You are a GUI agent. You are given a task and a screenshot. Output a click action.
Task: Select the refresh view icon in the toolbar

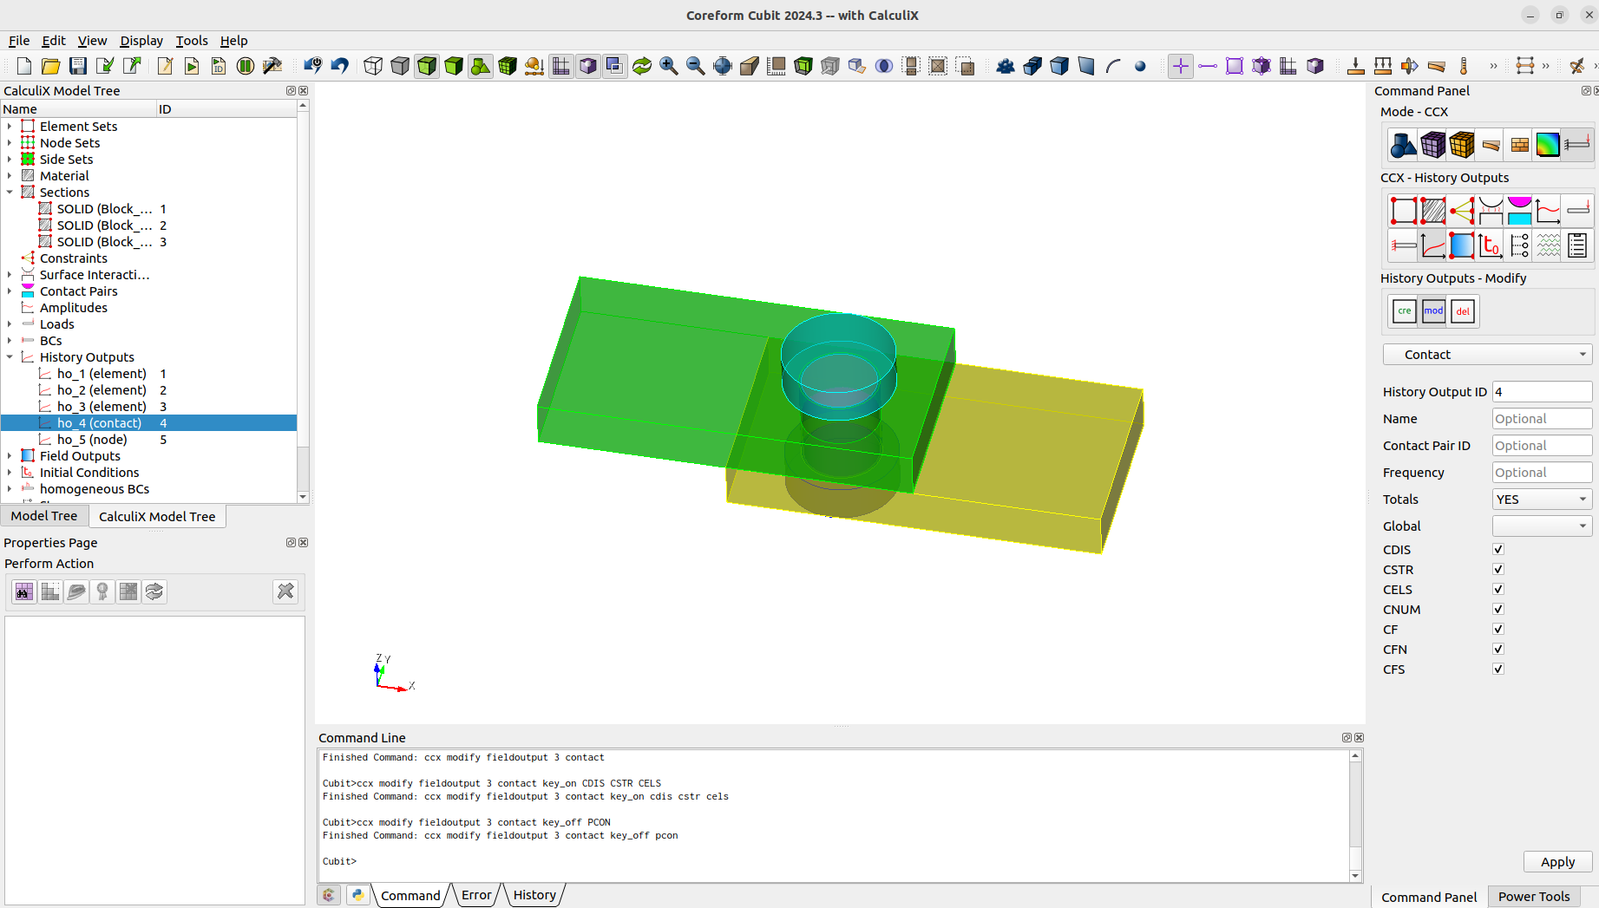pyautogui.click(x=641, y=65)
